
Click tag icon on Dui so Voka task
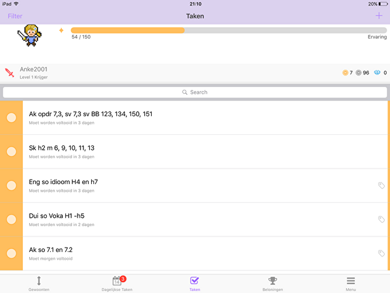click(x=381, y=220)
